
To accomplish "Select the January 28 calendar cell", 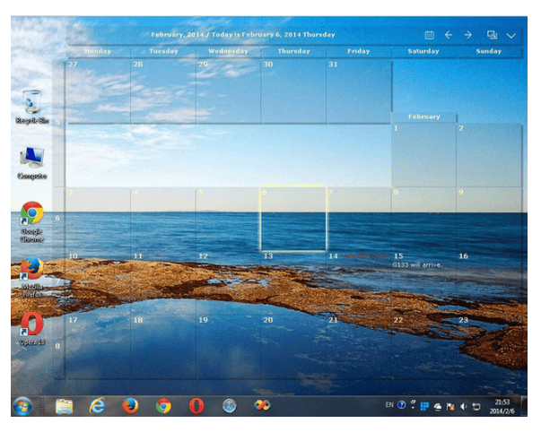I will (x=163, y=91).
